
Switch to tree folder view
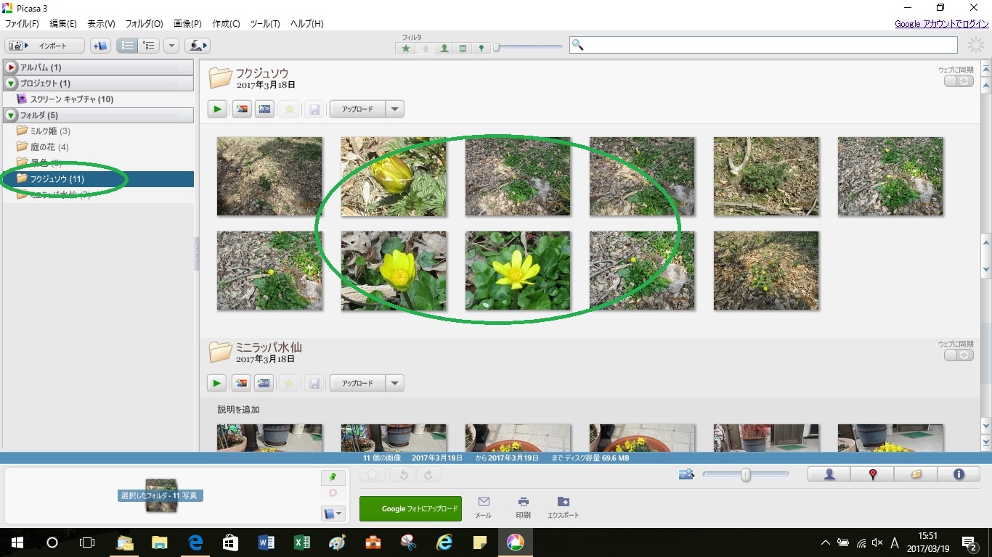149,46
